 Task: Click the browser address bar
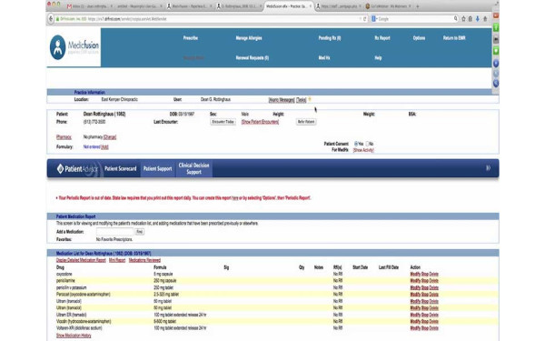(208, 19)
